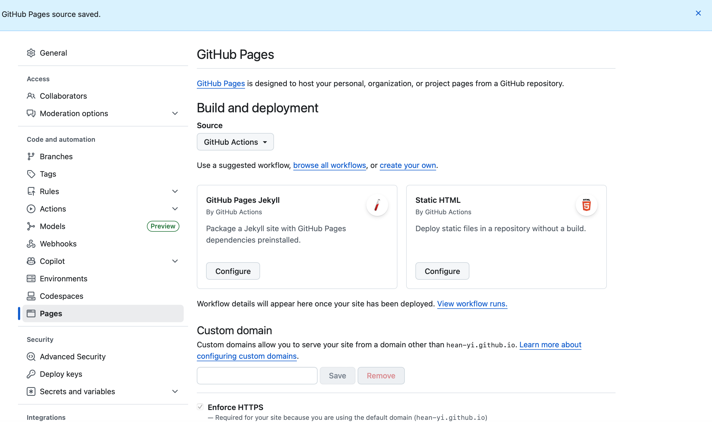Click the Webhooks icon in sidebar
712x422 pixels.
(31, 244)
